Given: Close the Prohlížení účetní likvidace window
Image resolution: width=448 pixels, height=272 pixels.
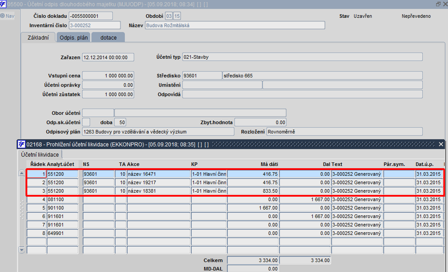Looking at the screenshot, I should [441, 144].
